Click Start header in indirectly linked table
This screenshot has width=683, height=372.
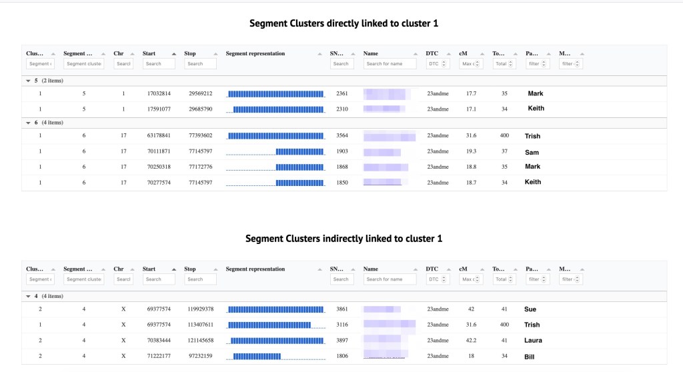[149, 269]
